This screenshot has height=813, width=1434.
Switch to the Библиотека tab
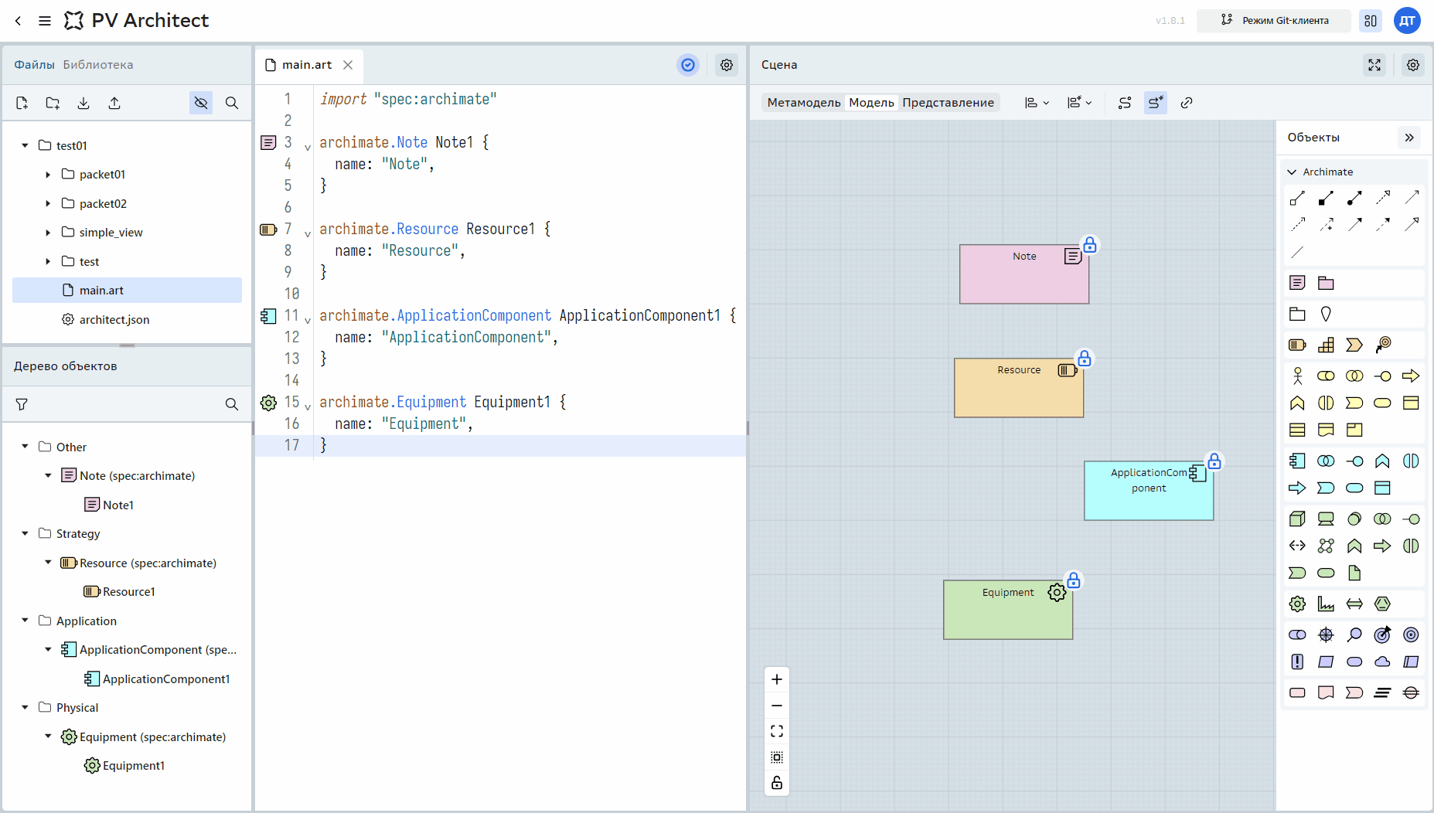pyautogui.click(x=98, y=65)
